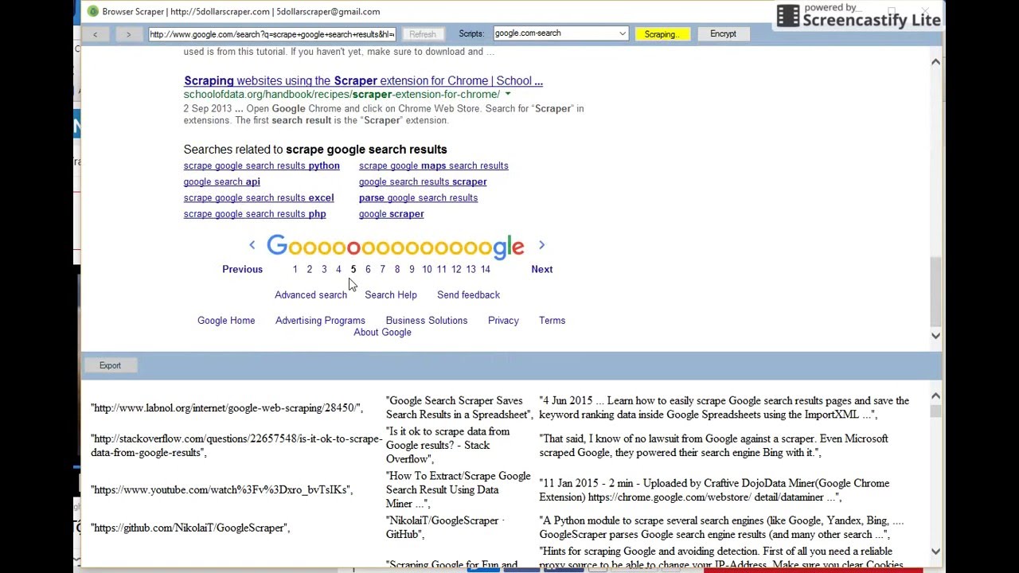Click the results pane scroll-up arrow
The width and height of the screenshot is (1019, 573).
tap(935, 396)
